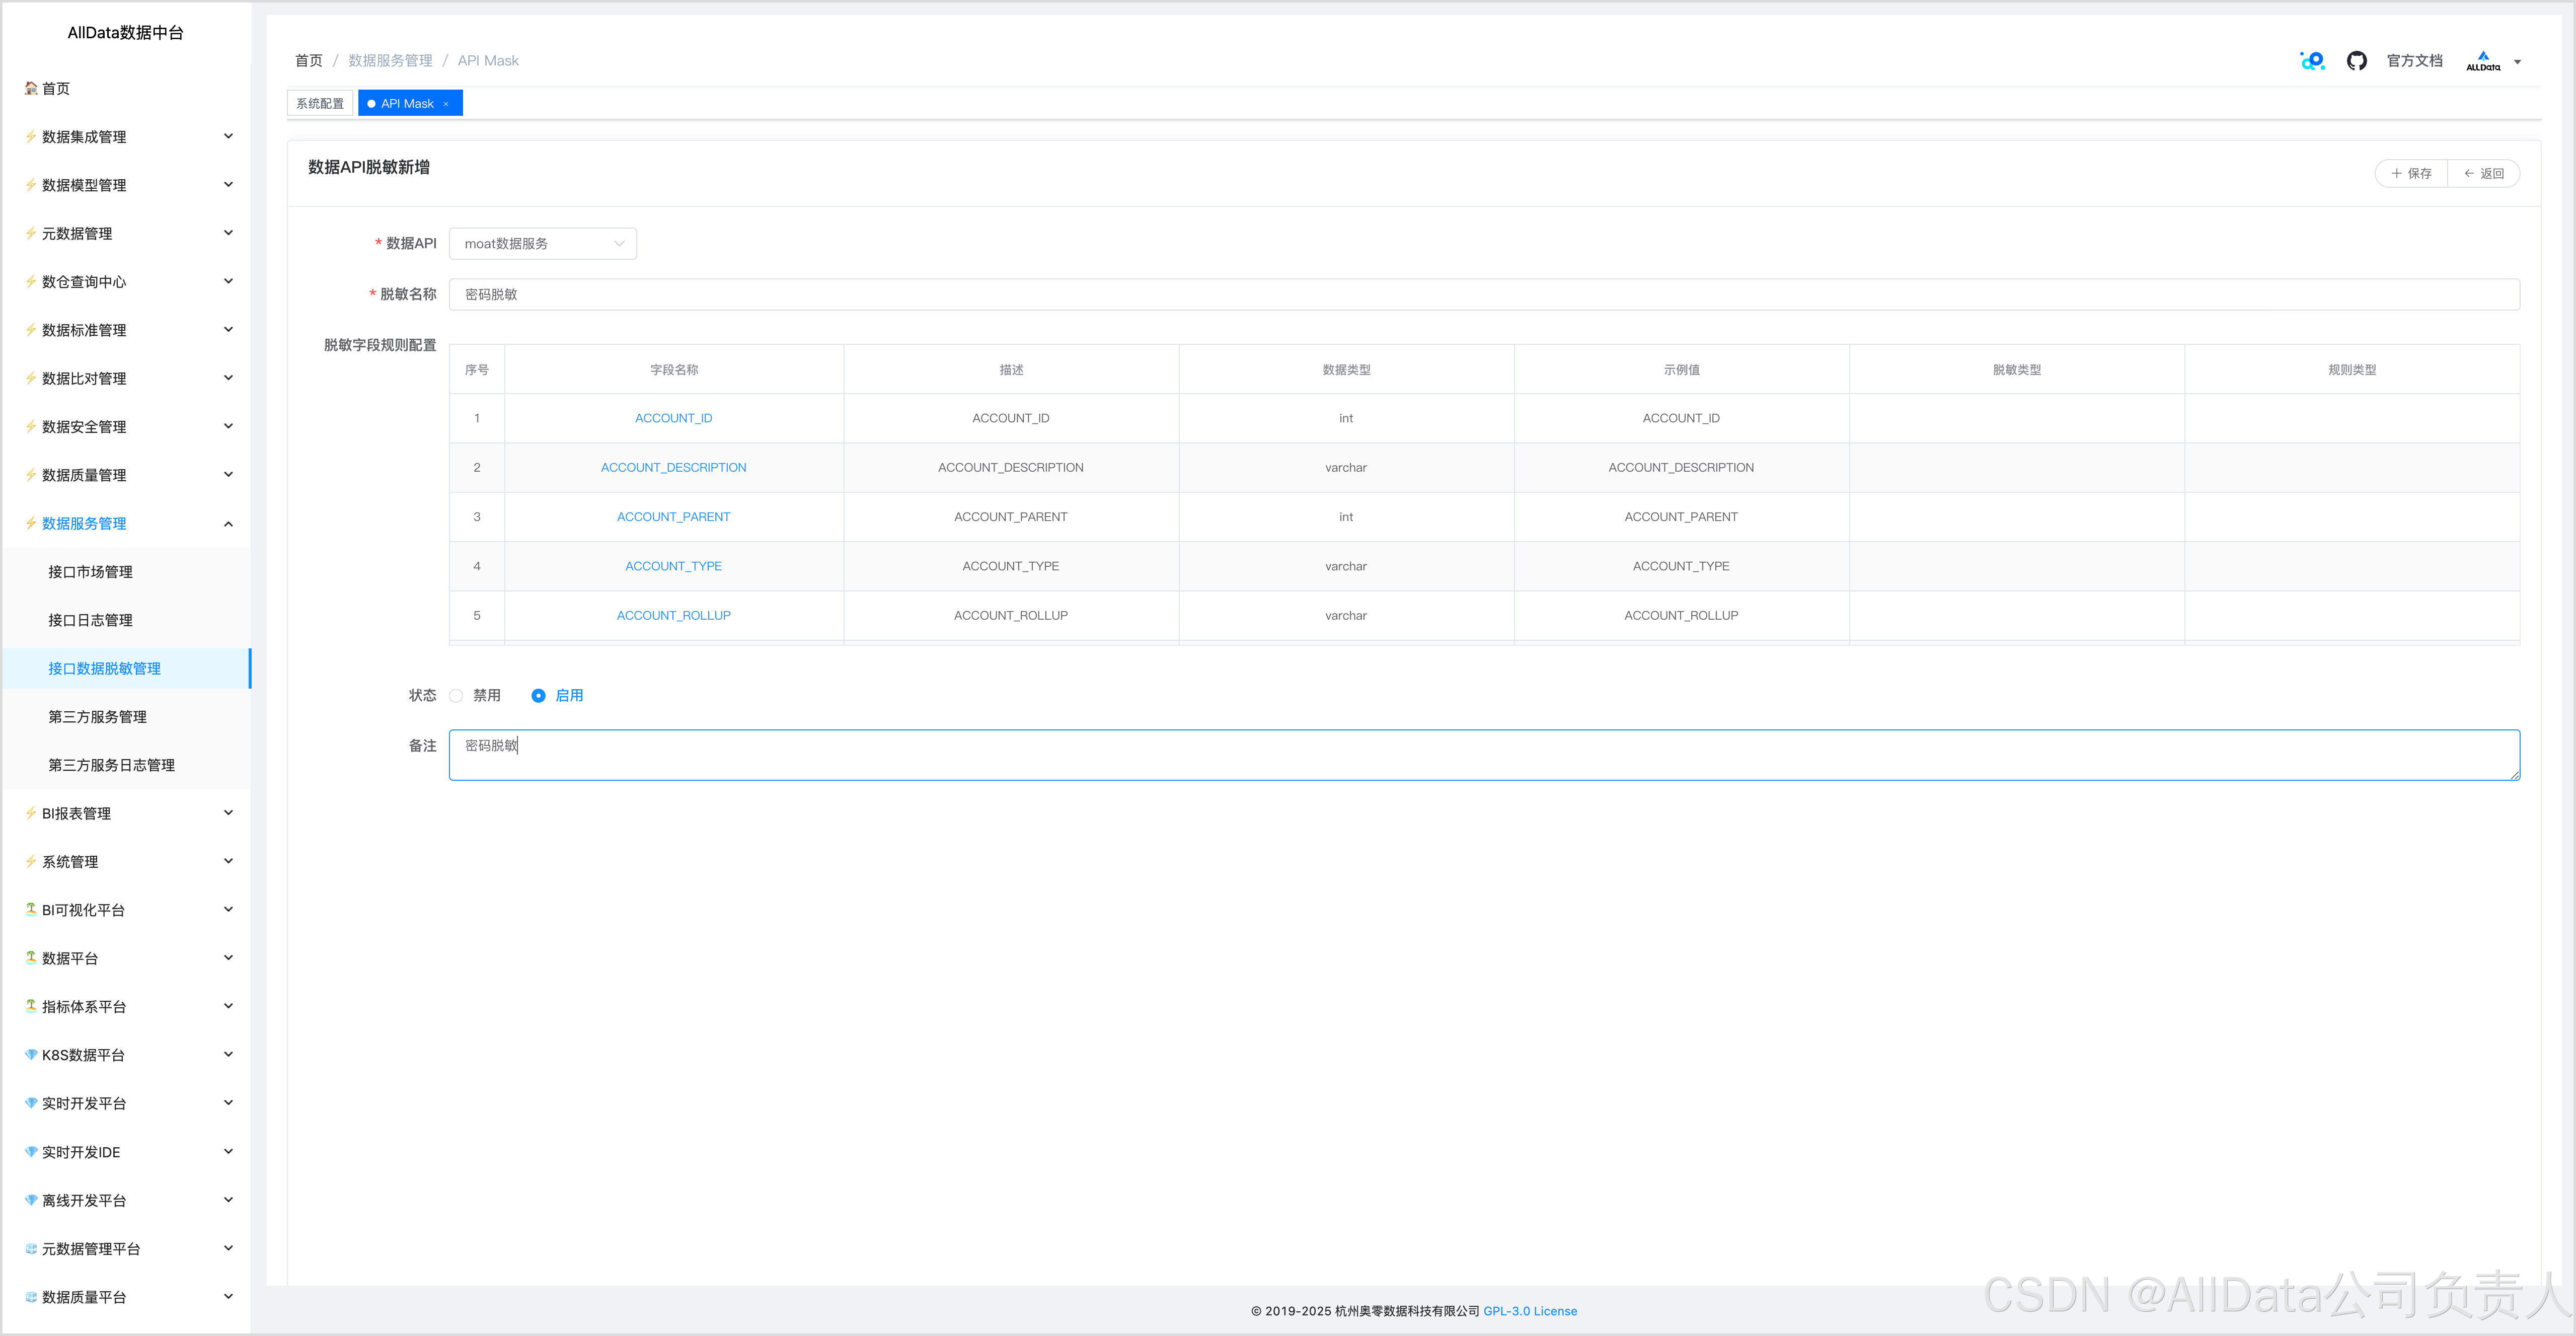The image size is (2576, 1336).
Task: Click lightning icon next to 数据集成管理
Action: coord(31,137)
